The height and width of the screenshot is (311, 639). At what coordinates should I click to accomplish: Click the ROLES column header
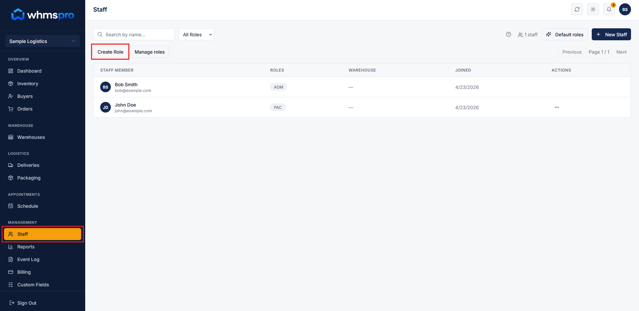(x=277, y=70)
